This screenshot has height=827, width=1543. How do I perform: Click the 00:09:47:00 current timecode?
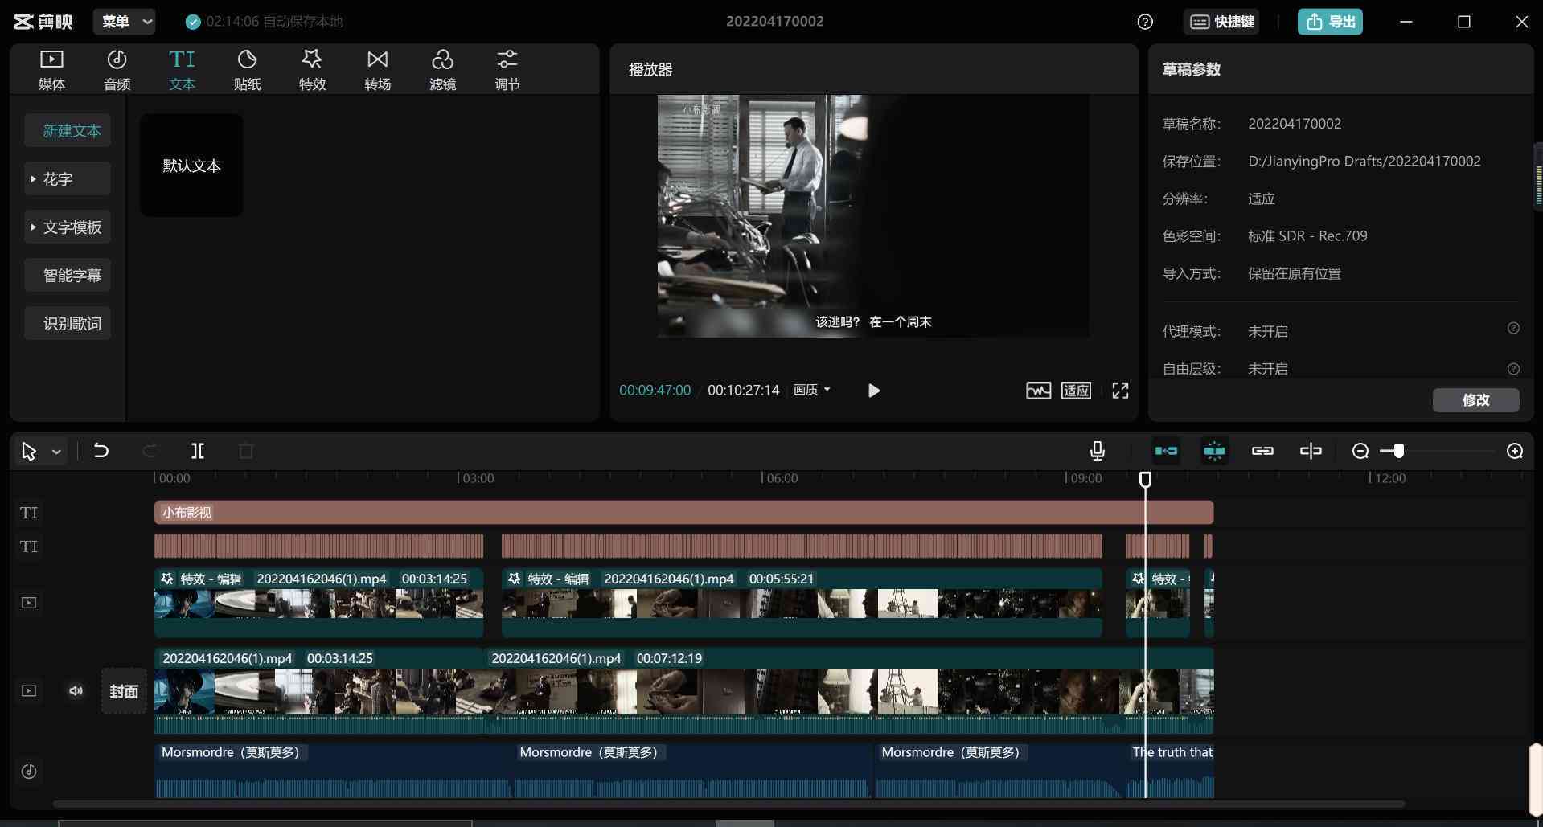[x=655, y=391]
